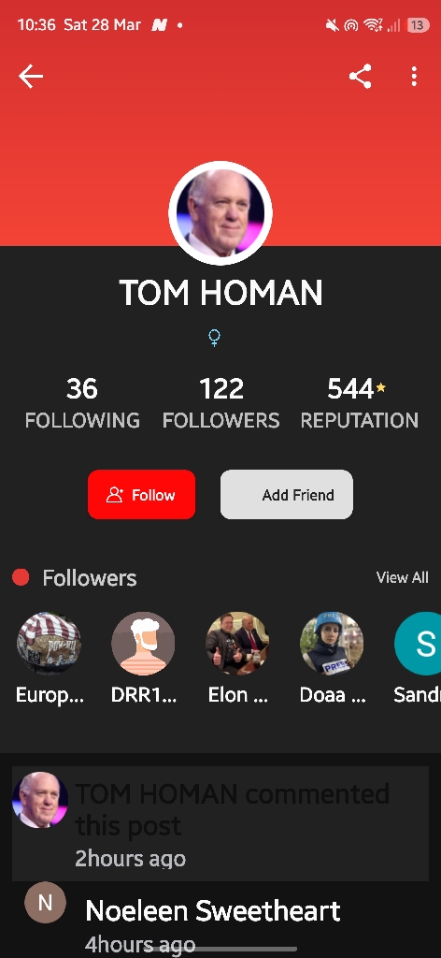Screen dimensions: 441x958
Task: Open TOM HOMAN's large profile picture
Action: coord(220,213)
